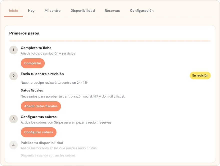
Task: Click 'Publica tu disponibilidad' title
Action: tap(42, 143)
